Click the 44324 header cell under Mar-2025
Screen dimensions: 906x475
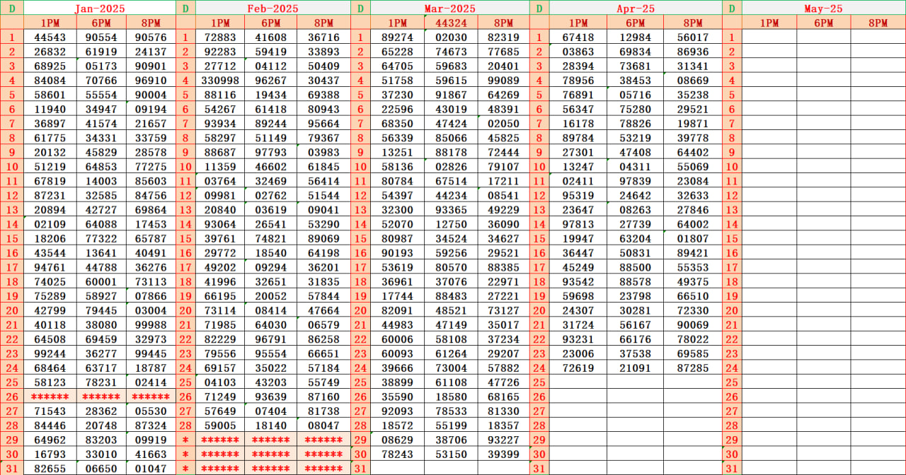451,23
